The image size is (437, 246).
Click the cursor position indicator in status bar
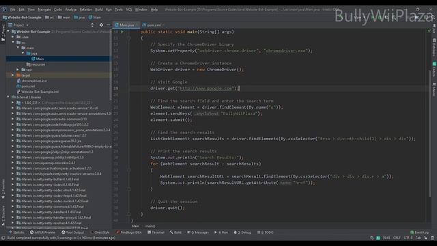[386, 238]
